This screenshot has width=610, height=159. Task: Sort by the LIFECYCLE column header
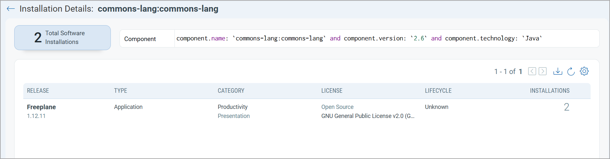438,91
